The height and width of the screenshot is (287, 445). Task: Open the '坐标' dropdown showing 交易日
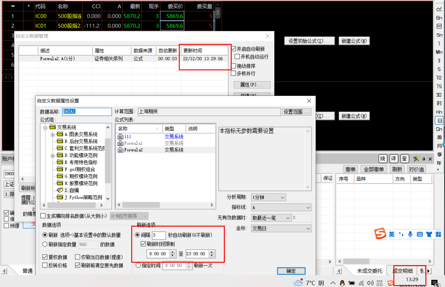281,228
